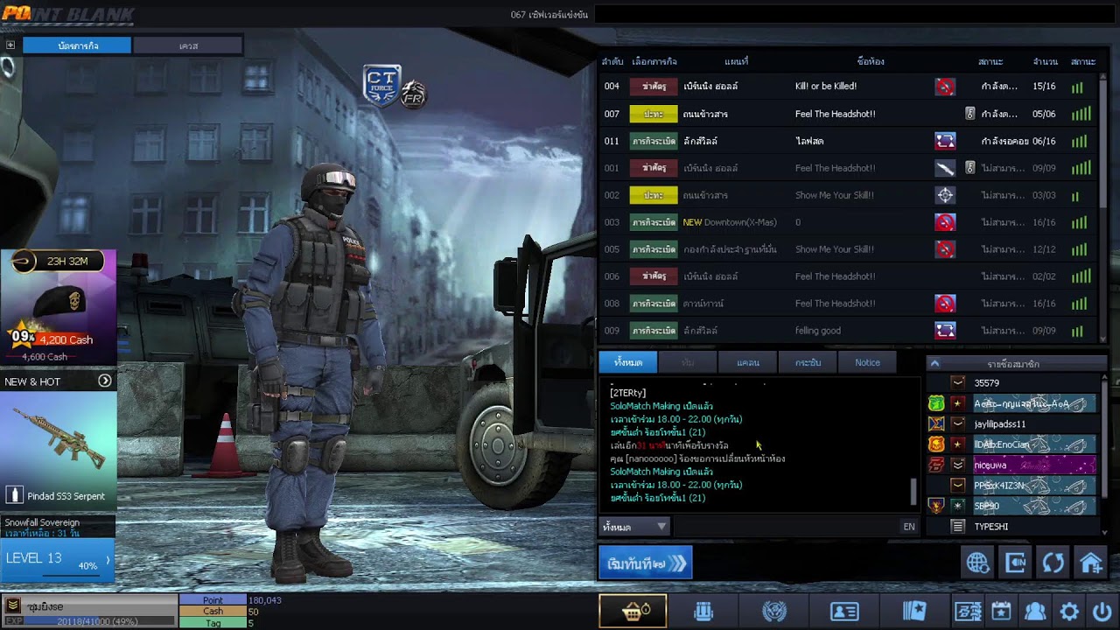1120x630 pixels.
Task: Click rank icon beside player niceuwa
Action: point(958,465)
